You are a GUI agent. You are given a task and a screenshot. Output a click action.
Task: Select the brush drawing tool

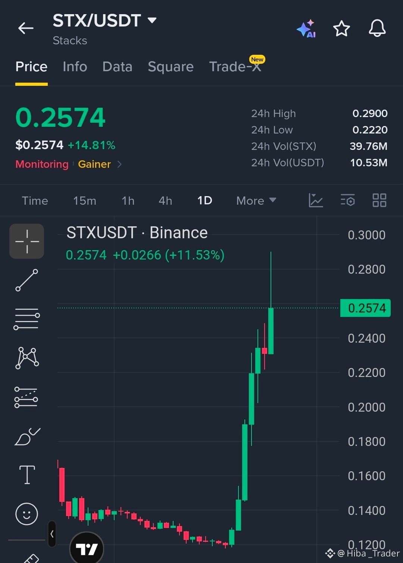[27, 436]
